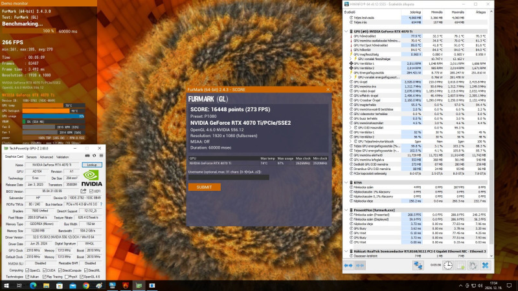518x291 pixels.
Task: Switch to FurMark taskbar icon
Action: click(x=126, y=285)
